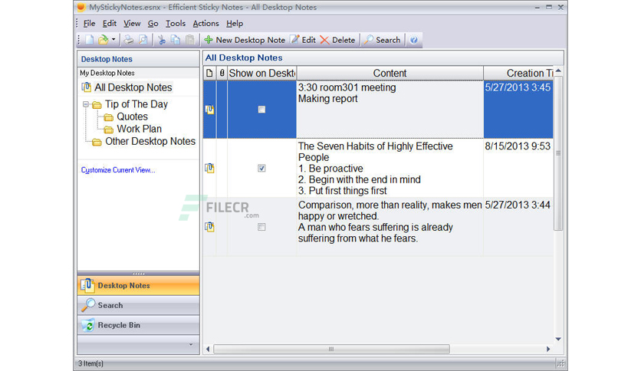Select Other Desktop Notes folder
The width and height of the screenshot is (641, 371).
click(x=150, y=141)
